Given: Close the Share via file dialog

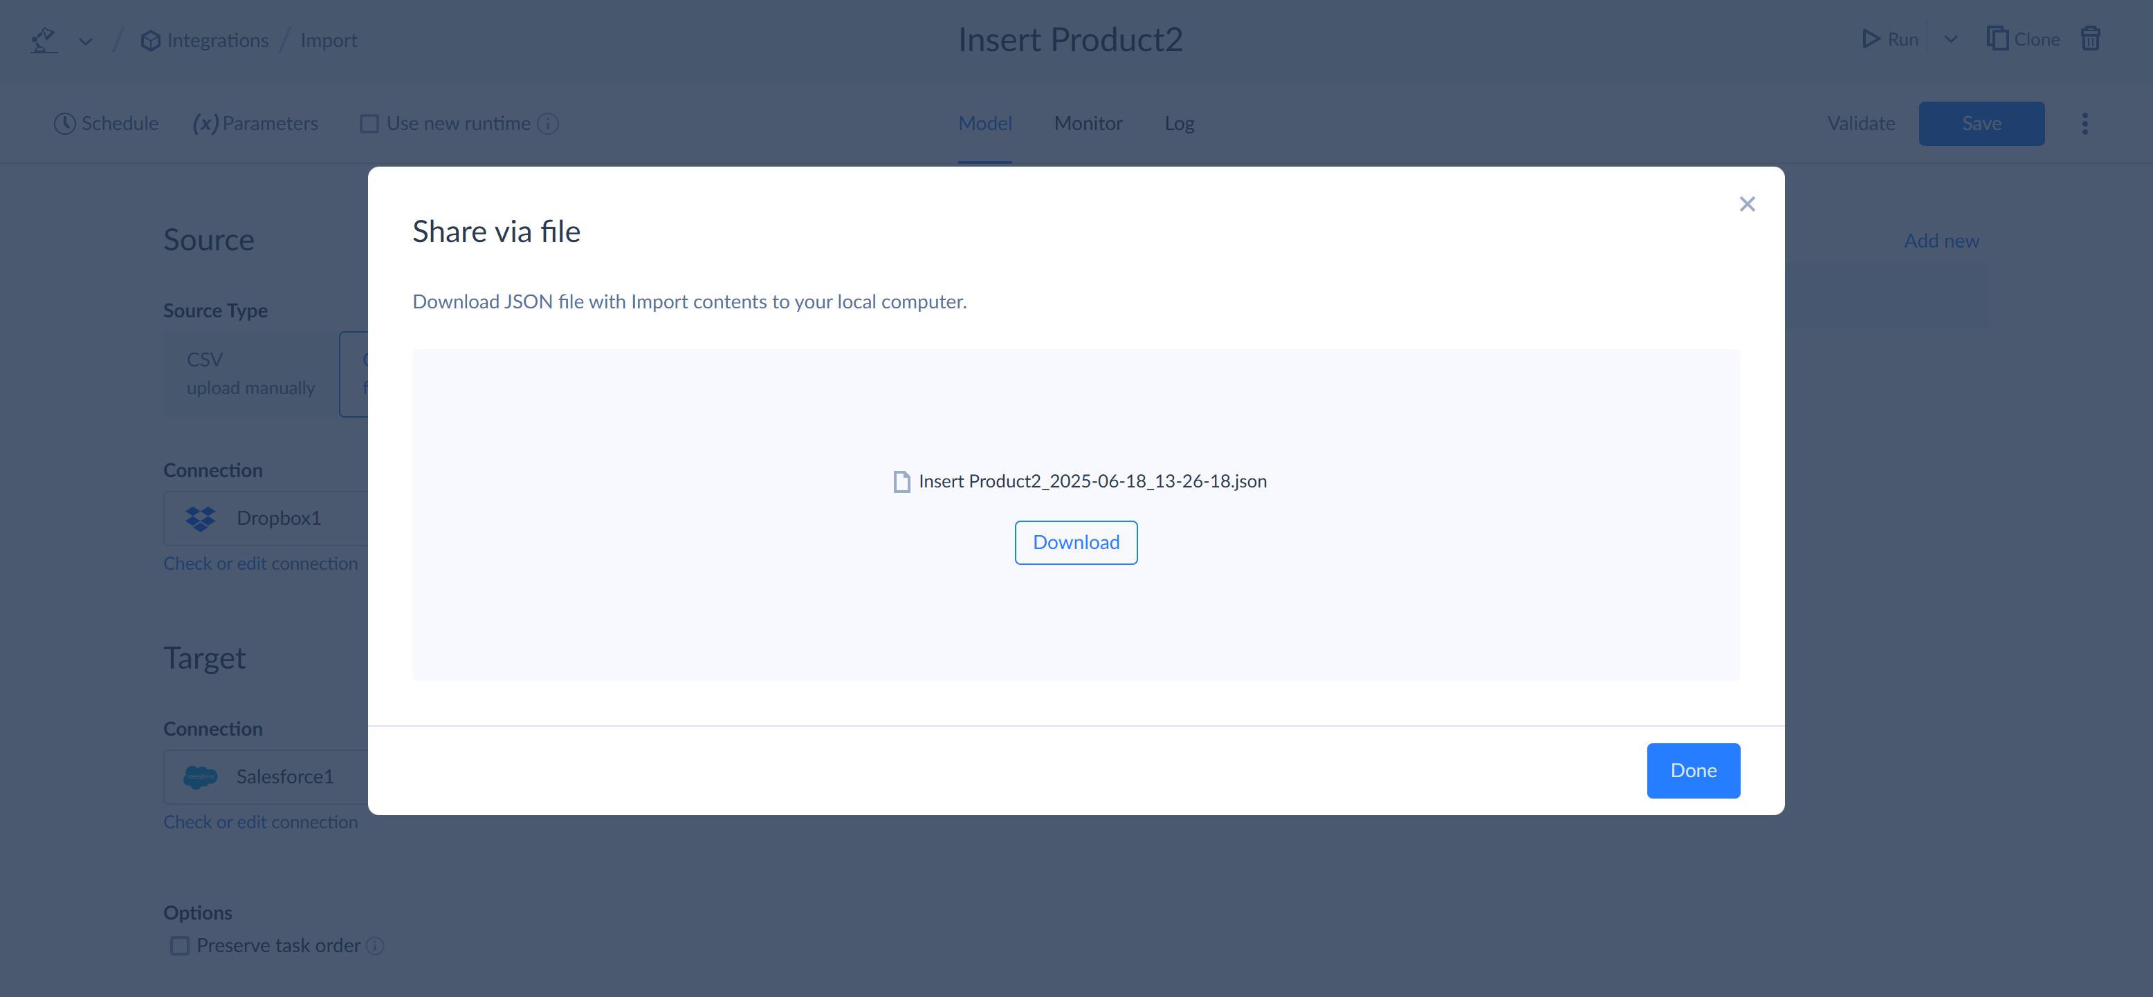Looking at the screenshot, I should [x=1747, y=204].
